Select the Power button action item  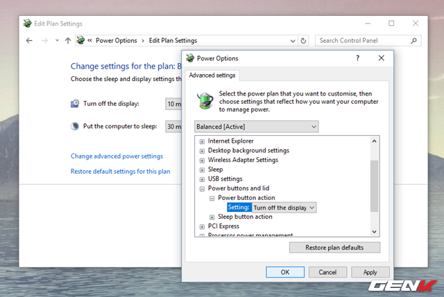[x=246, y=198]
